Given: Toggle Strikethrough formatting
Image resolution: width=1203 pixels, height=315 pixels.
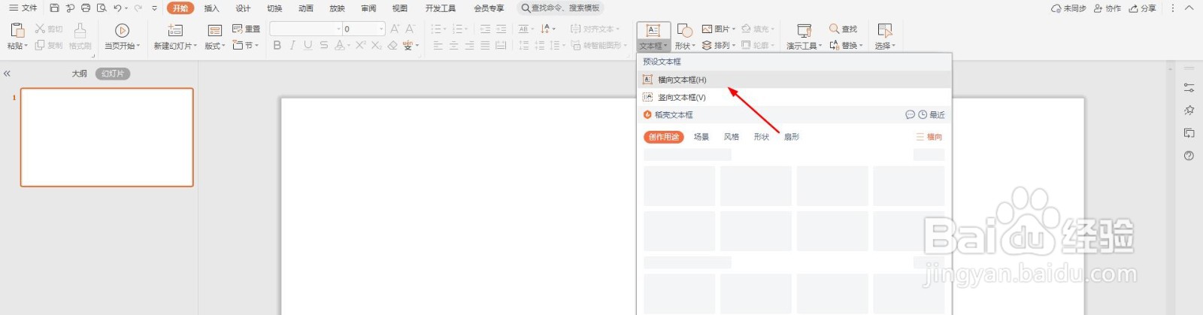Looking at the screenshot, I should click(x=324, y=45).
